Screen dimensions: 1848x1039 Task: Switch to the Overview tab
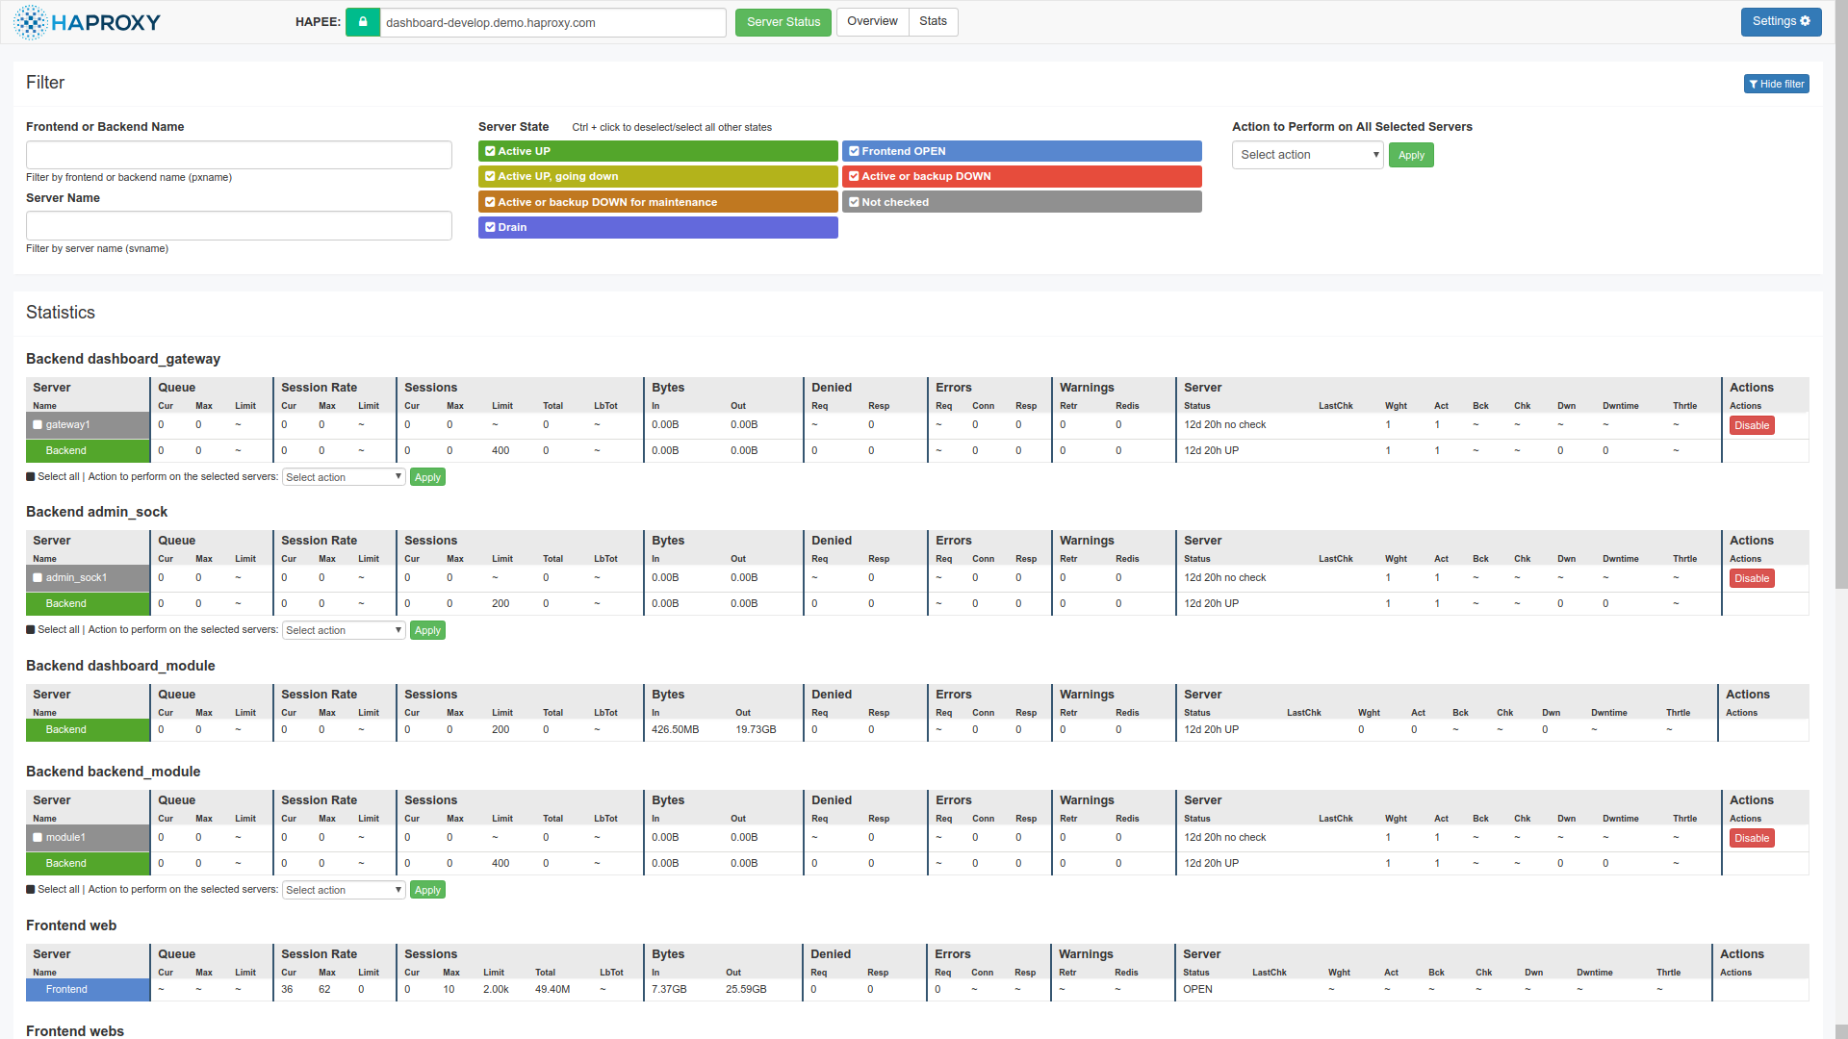tap(872, 21)
